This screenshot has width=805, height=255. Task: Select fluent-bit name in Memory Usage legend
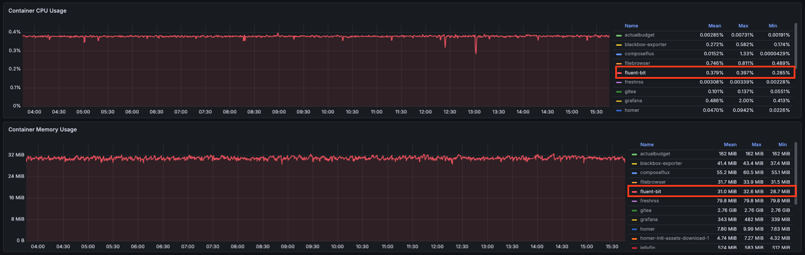pyautogui.click(x=651, y=191)
